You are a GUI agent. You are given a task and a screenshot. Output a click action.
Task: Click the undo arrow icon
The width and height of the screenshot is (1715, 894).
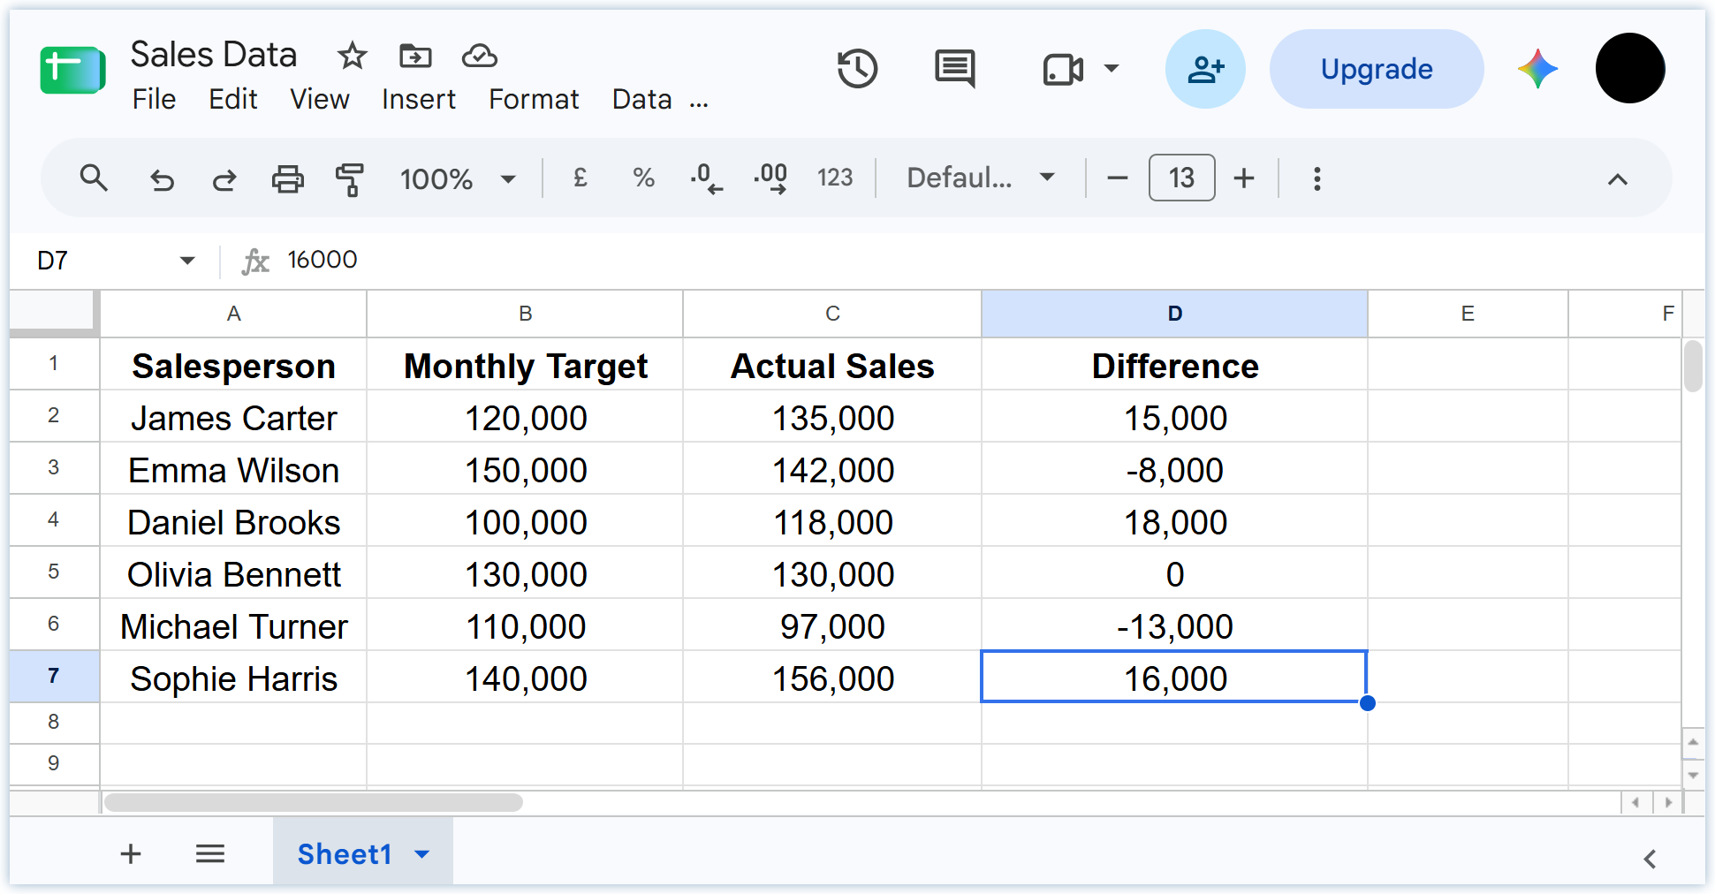(162, 179)
